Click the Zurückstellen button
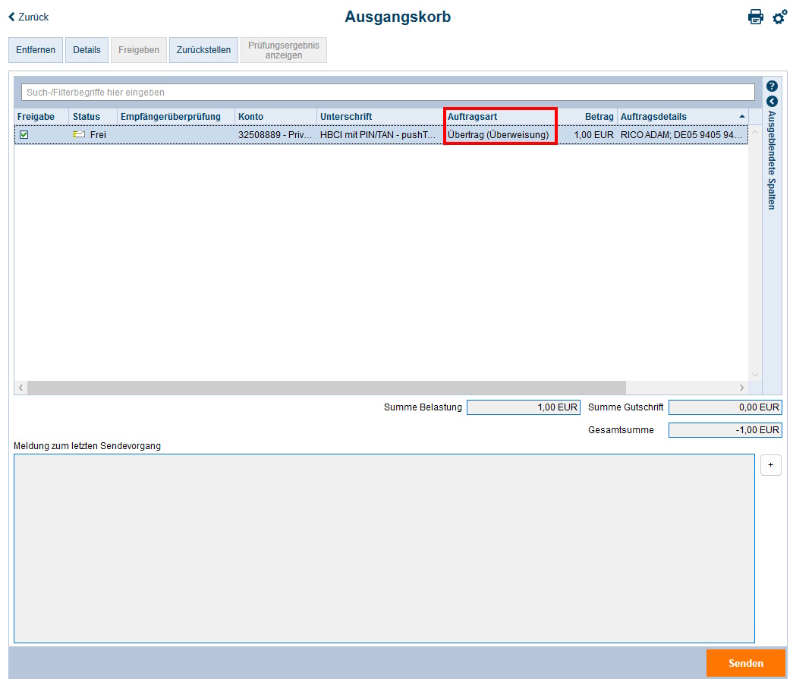This screenshot has width=793, height=682. coord(203,49)
